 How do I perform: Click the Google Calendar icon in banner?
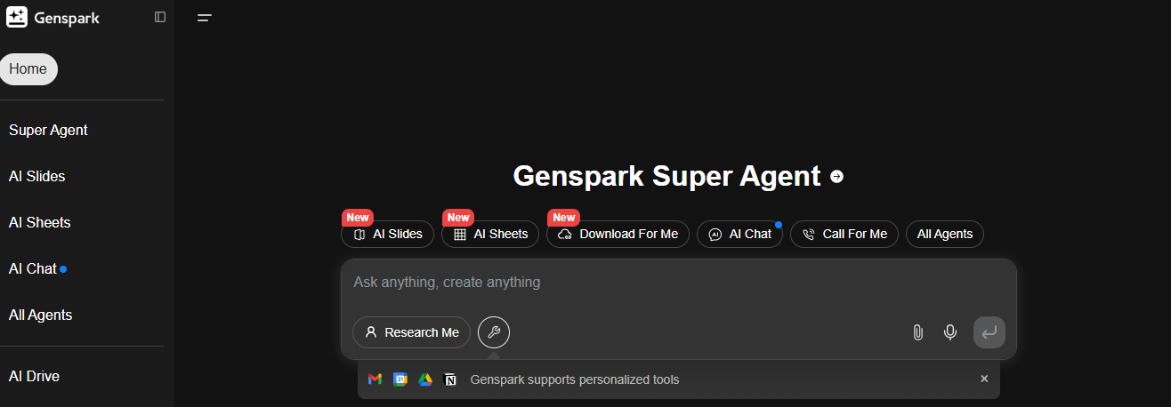[x=400, y=379]
